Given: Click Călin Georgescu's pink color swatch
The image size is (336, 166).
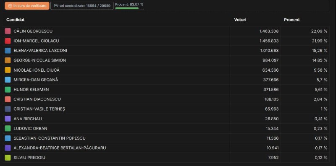Looking at the screenshot, I should click(x=8, y=31).
